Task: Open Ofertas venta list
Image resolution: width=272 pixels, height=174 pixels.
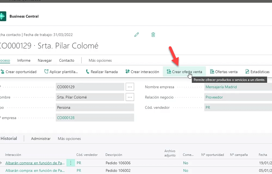Action: pyautogui.click(x=224, y=72)
